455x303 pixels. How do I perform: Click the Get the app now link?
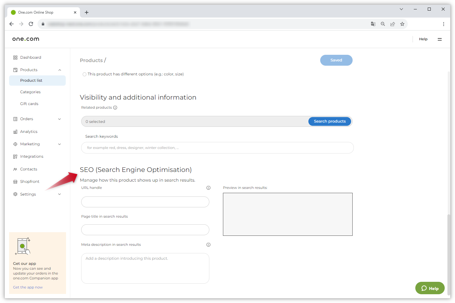[28, 287]
